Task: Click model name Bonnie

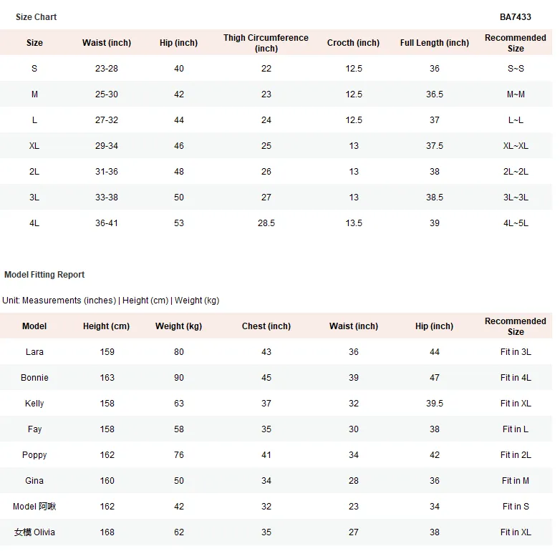Action: click(x=34, y=378)
